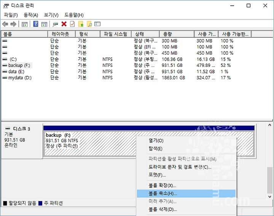Sort by the 상태 column header

pos(145,34)
